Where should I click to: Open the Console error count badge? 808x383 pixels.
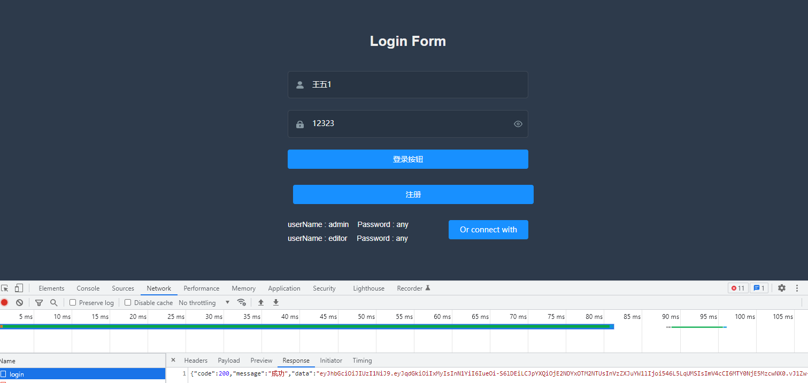click(738, 288)
